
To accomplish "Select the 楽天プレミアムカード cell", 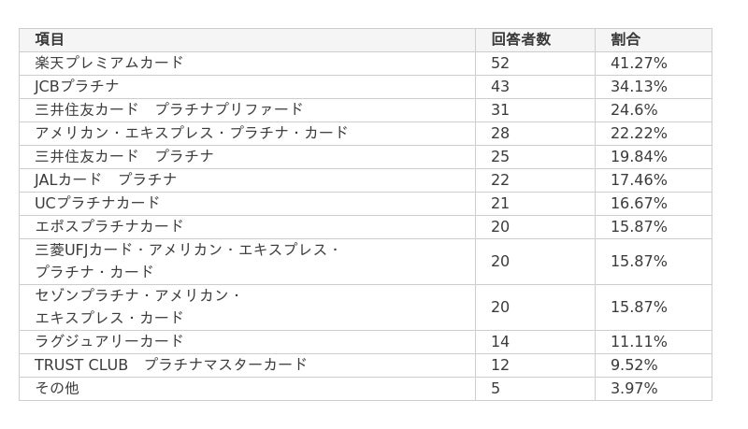I will (x=108, y=64).
